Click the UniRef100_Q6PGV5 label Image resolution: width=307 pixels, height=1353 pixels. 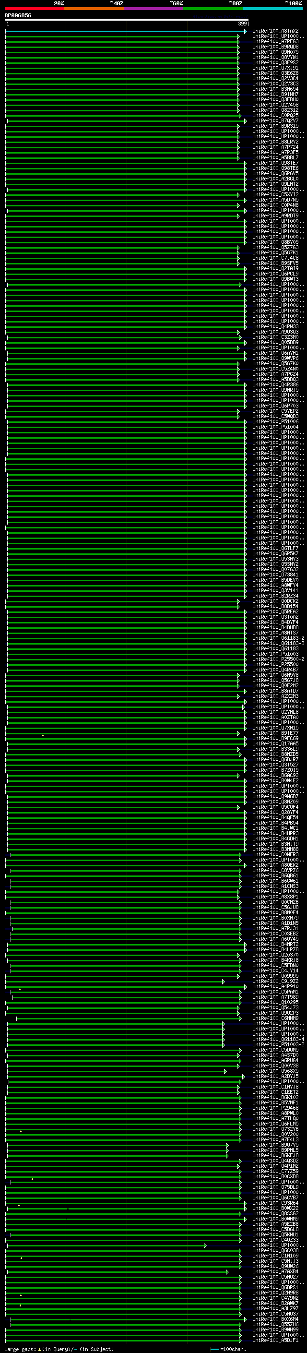click(275, 173)
